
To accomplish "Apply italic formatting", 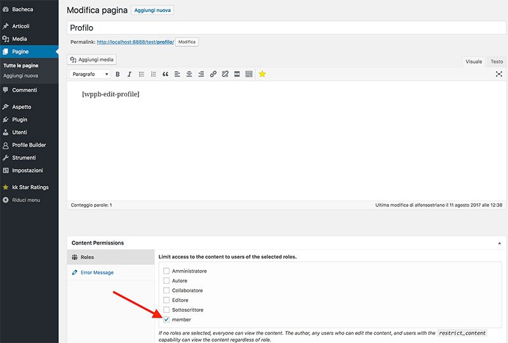I will (130, 74).
